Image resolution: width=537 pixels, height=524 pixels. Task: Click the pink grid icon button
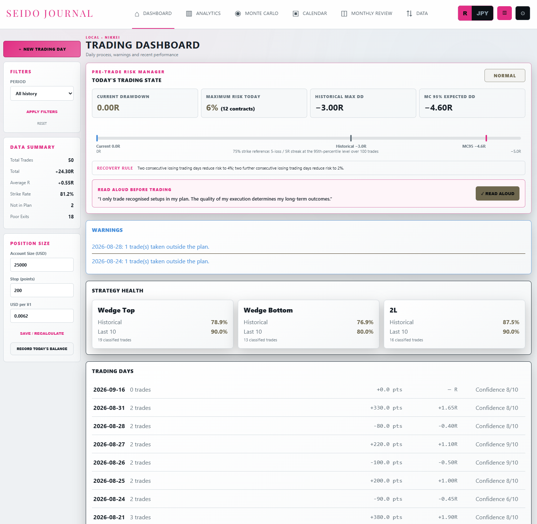pyautogui.click(x=505, y=13)
